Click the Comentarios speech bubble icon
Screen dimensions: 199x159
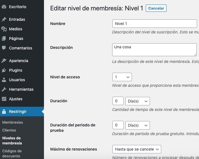[x=4, y=48]
